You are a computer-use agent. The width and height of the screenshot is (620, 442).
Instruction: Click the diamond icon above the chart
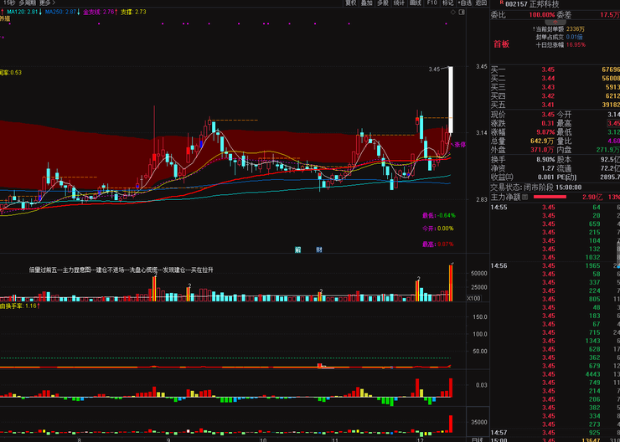coord(453,13)
